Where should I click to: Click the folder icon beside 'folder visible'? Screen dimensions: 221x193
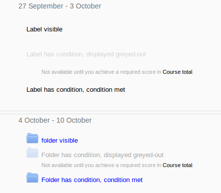point(32,138)
